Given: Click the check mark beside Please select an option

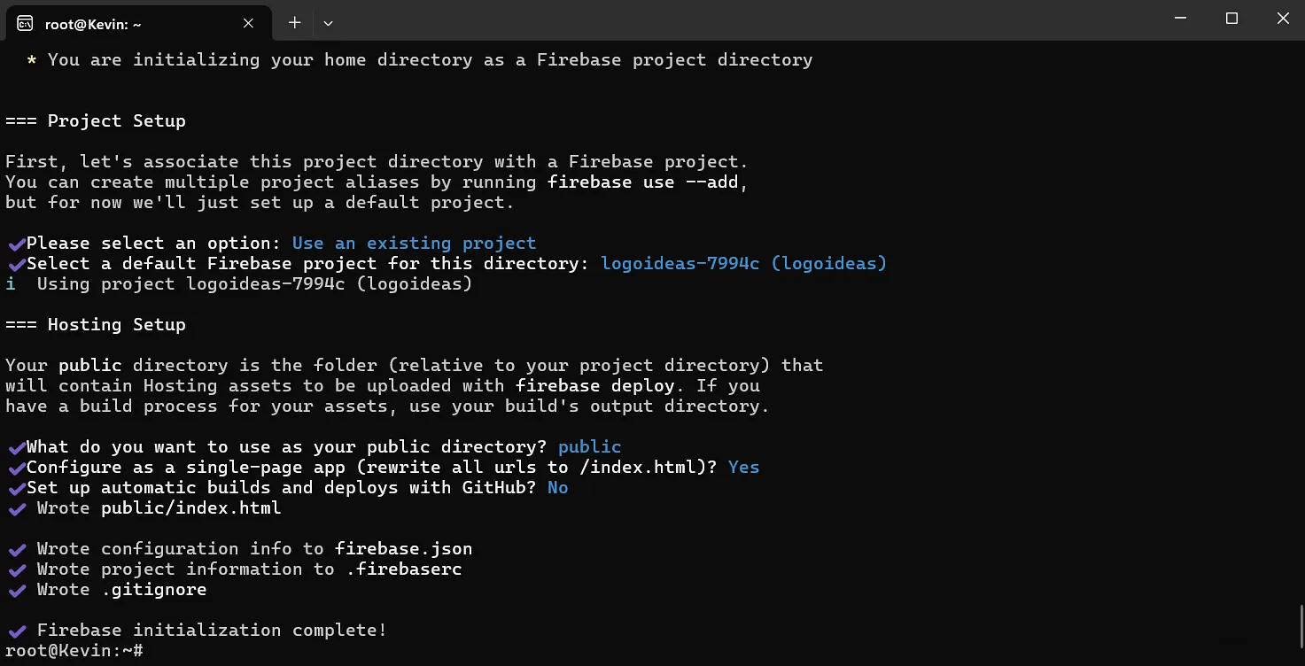Looking at the screenshot, I should (16, 244).
